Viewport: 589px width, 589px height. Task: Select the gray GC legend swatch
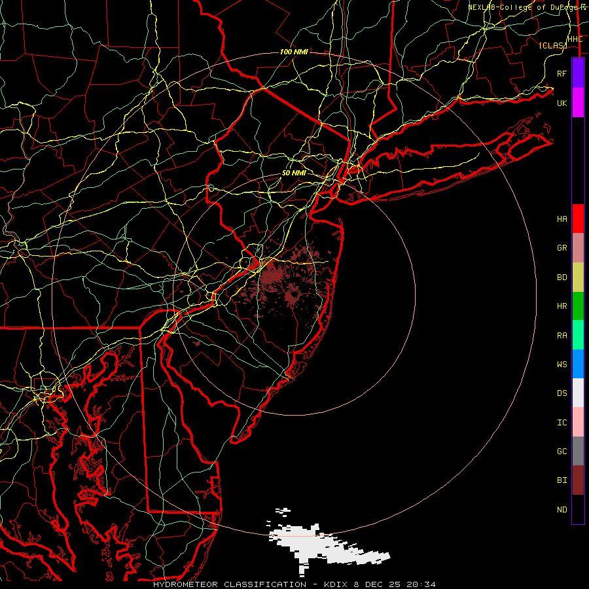(578, 451)
